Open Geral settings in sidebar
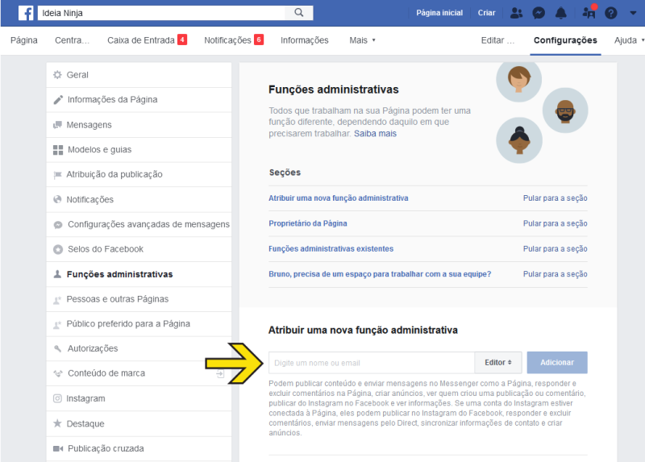 pyautogui.click(x=77, y=75)
